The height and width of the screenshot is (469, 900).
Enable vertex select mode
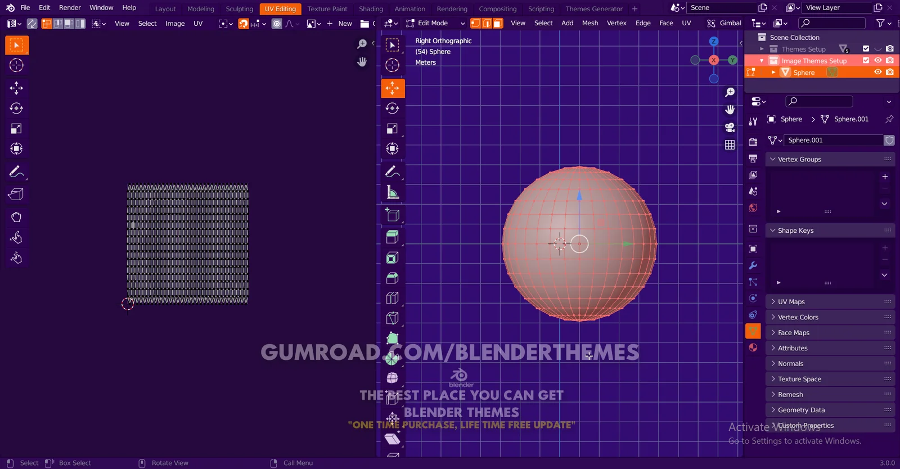pos(475,23)
